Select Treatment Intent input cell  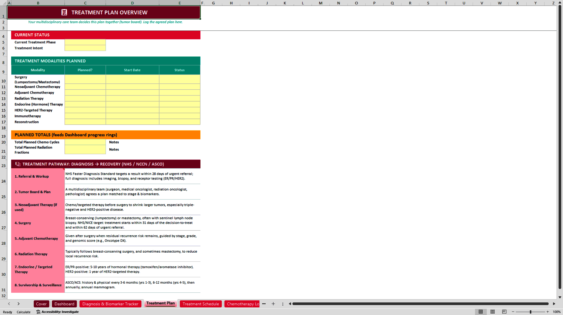85,48
